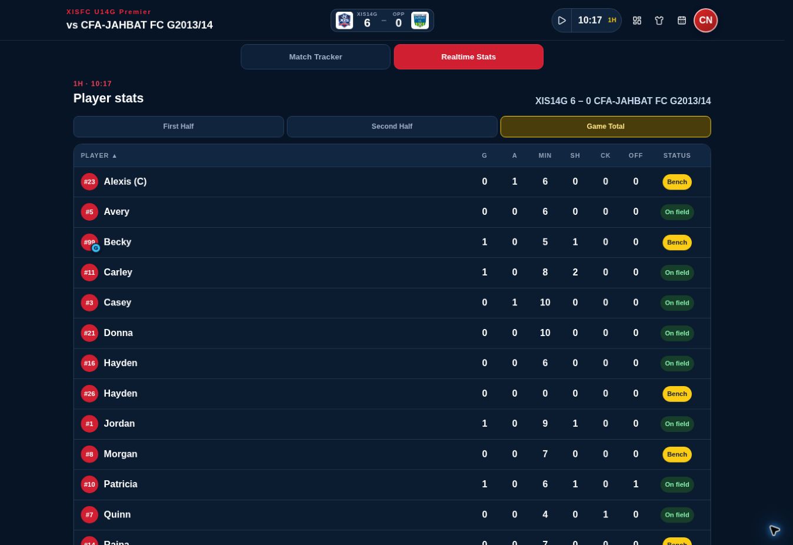Click Patricia's #10 jersey badge
The width and height of the screenshot is (793, 545).
[89, 484]
